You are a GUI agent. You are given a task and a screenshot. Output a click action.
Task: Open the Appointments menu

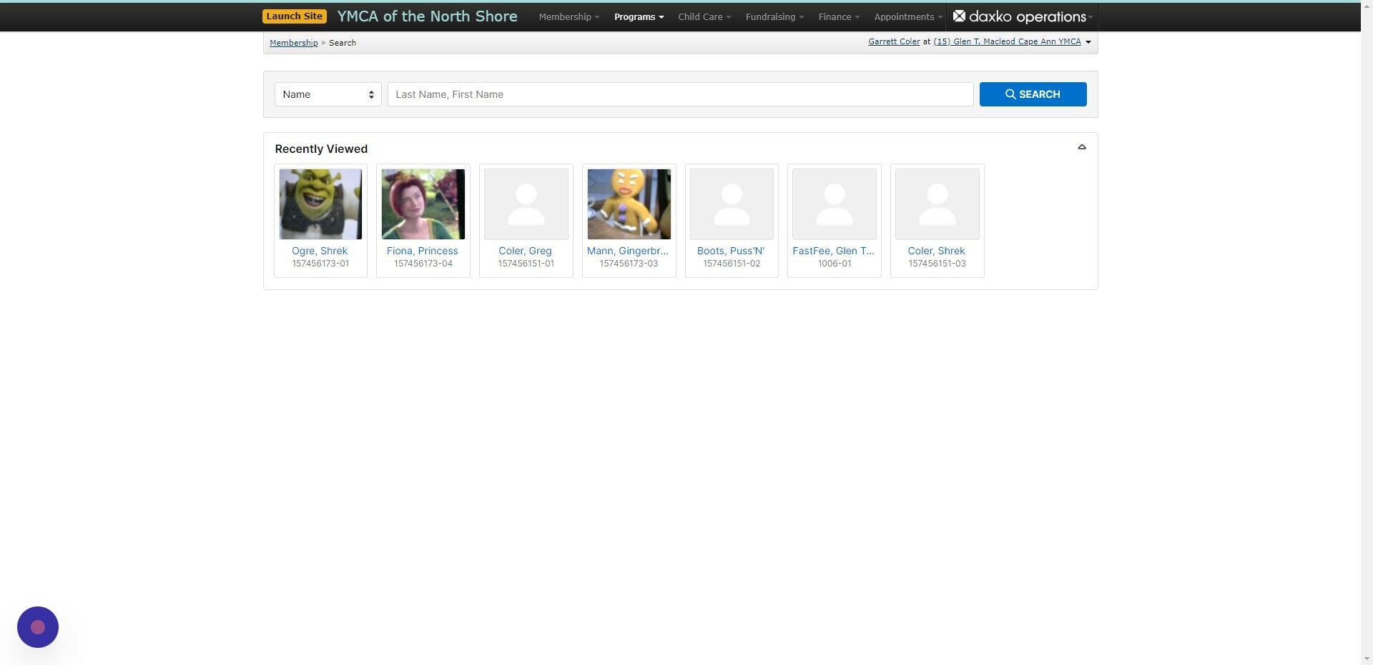click(908, 16)
